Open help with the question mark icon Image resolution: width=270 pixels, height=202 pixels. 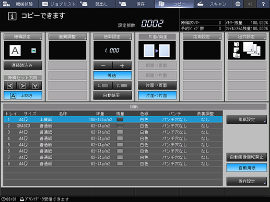click(x=263, y=4)
